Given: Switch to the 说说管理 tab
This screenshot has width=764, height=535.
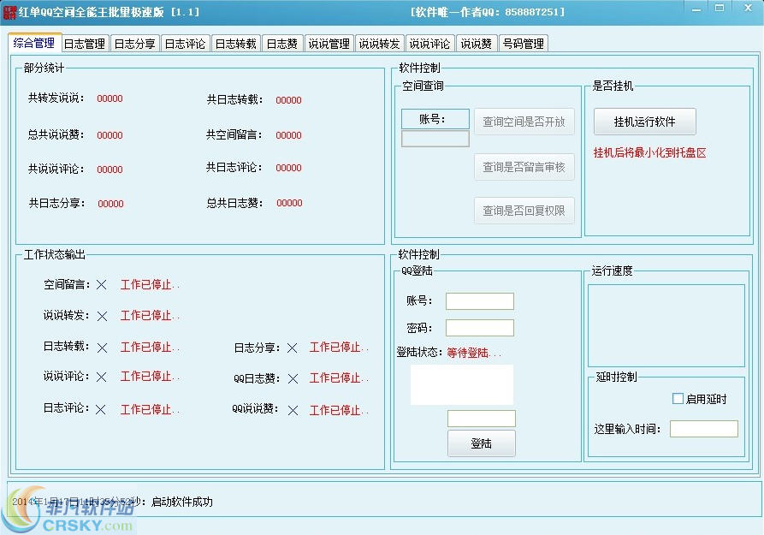Looking at the screenshot, I should 329,44.
